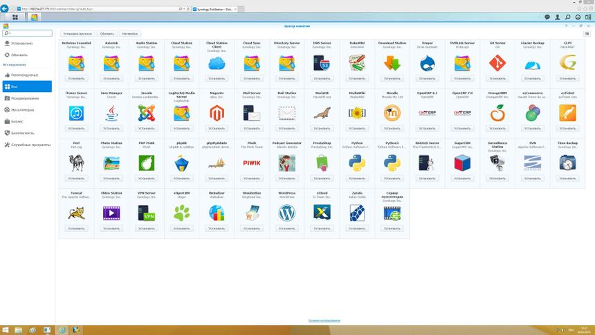Open the Мультимедиа category
Screen dimensions: 595x335
coord(27,110)
